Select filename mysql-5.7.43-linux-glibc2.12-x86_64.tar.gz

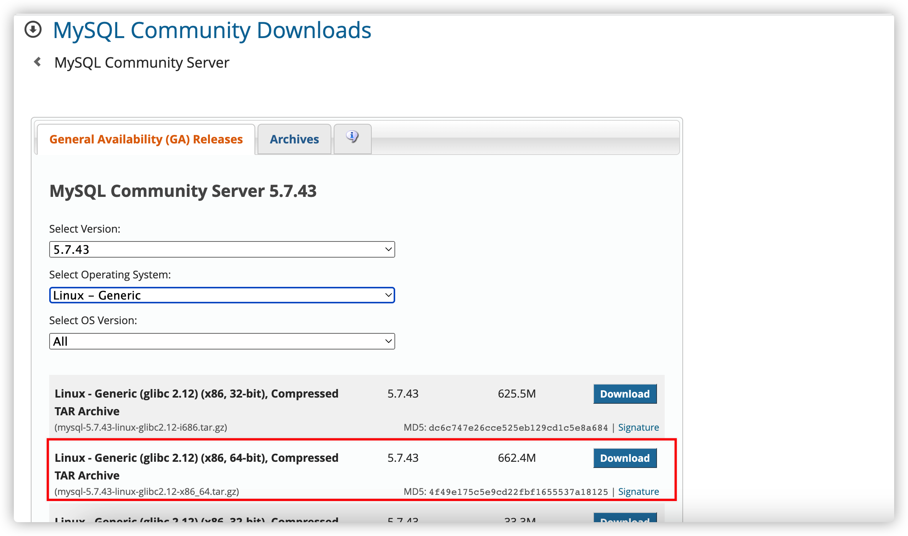147,492
